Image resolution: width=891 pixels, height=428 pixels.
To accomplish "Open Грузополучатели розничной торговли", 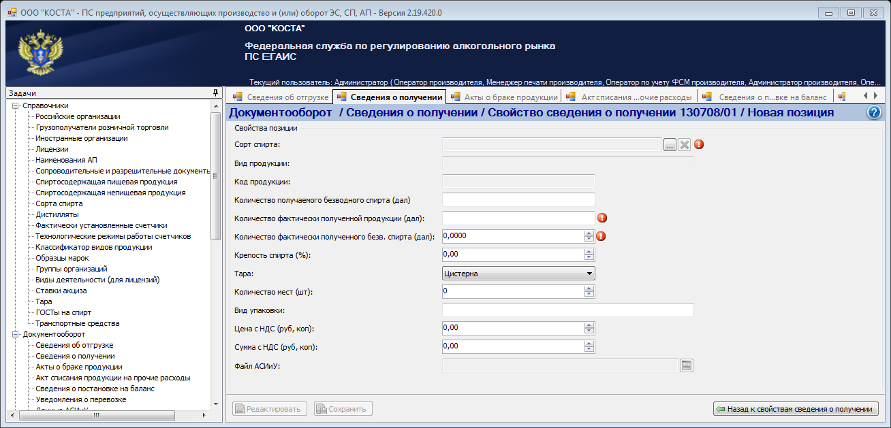I will click(102, 127).
